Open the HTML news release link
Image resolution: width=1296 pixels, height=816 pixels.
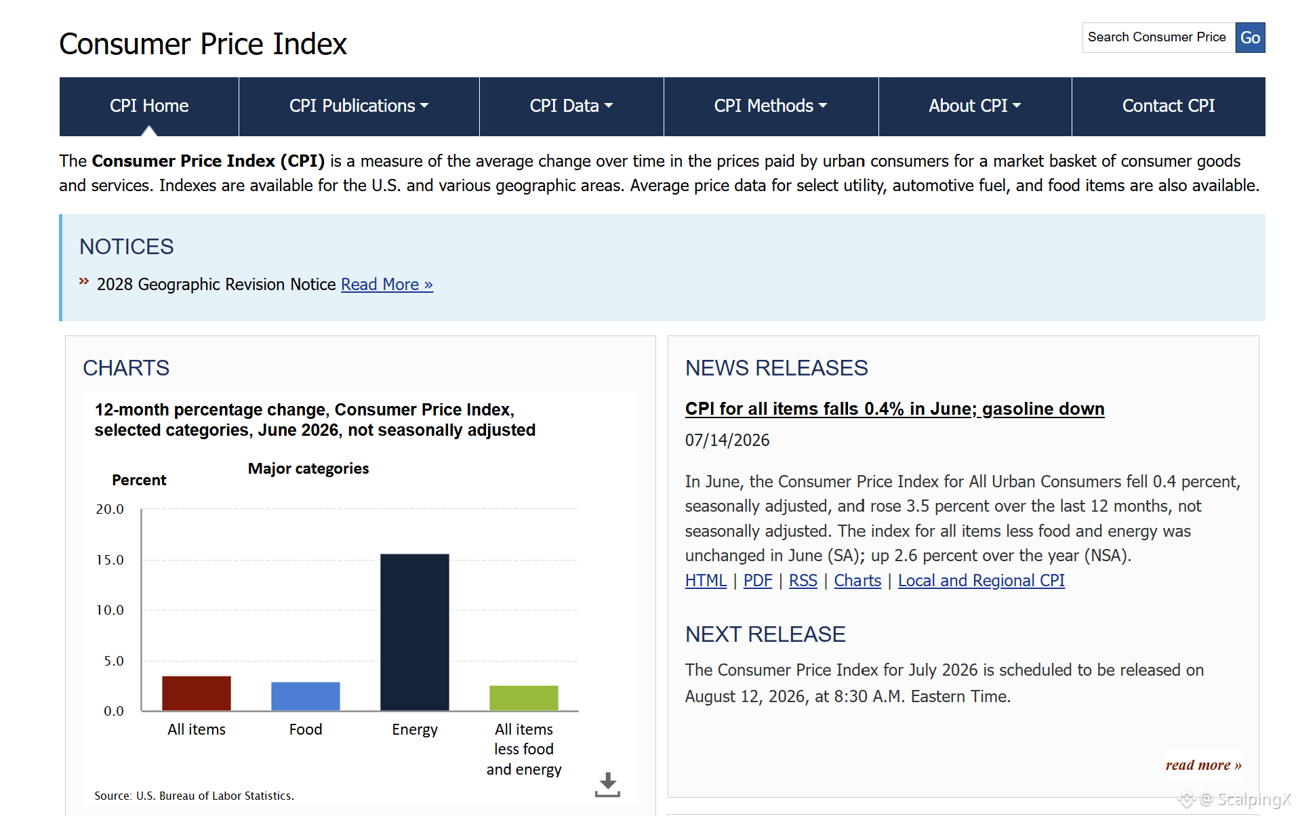point(706,581)
